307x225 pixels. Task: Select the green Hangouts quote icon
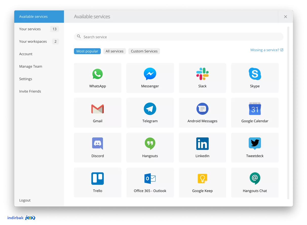coord(150,144)
